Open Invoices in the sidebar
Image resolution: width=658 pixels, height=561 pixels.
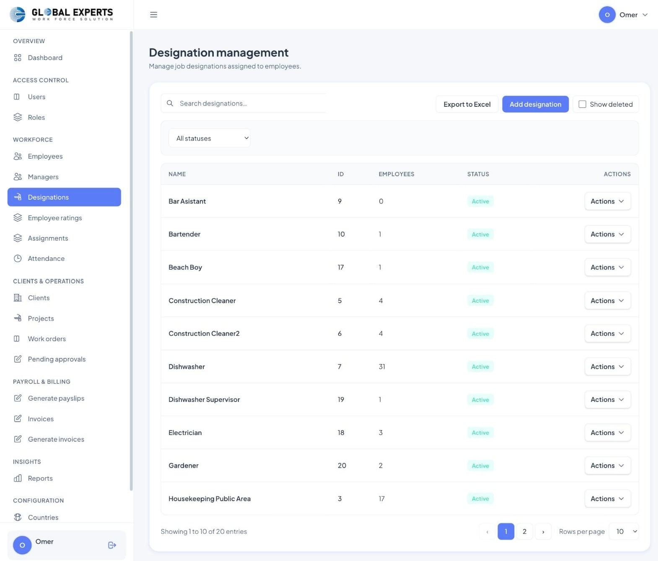[41, 419]
